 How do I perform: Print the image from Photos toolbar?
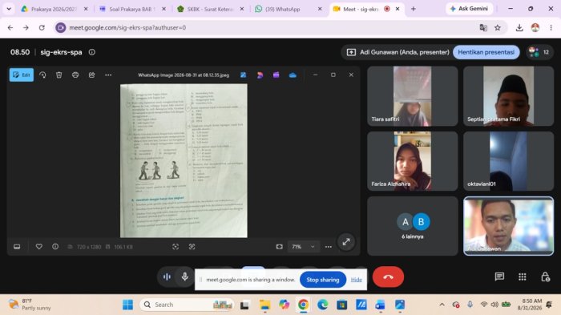tap(75, 75)
